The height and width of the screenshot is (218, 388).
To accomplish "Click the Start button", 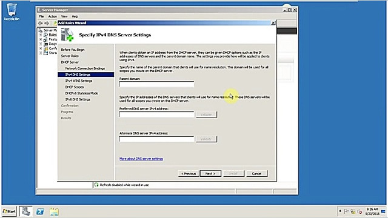I will (9, 211).
